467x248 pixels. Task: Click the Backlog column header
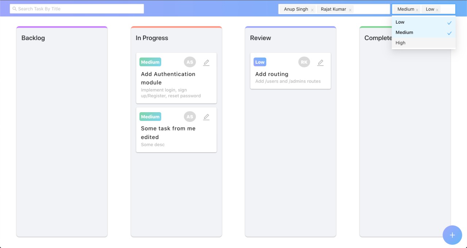click(x=33, y=38)
